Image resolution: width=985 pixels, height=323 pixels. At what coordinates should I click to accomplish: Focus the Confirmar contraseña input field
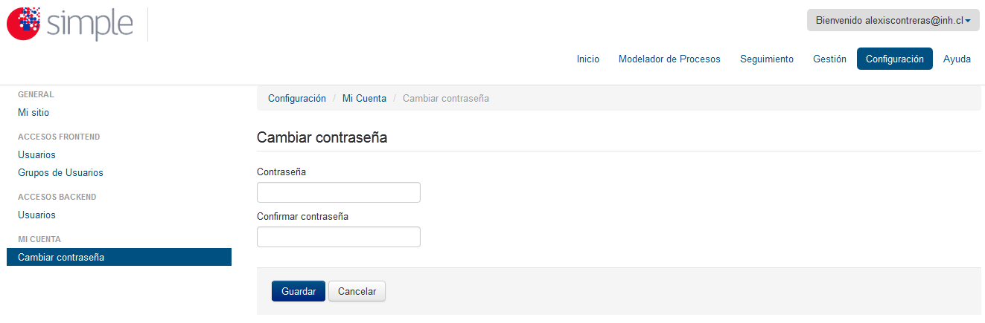(x=339, y=237)
